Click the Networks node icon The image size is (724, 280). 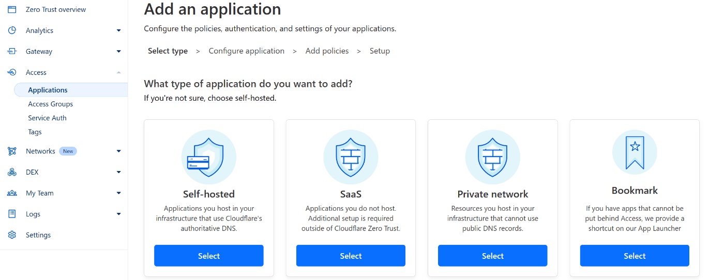(x=12, y=151)
